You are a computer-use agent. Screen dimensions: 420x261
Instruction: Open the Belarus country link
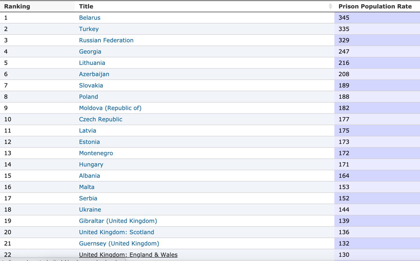pos(90,18)
